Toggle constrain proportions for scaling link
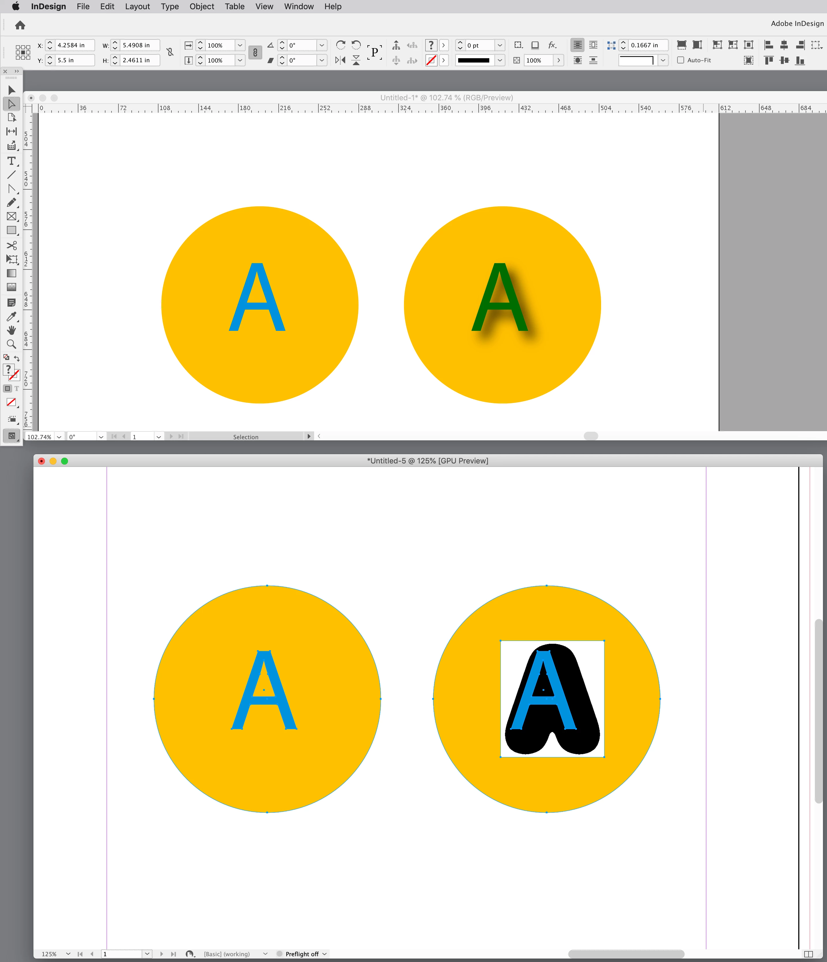This screenshot has width=827, height=962. tap(255, 52)
